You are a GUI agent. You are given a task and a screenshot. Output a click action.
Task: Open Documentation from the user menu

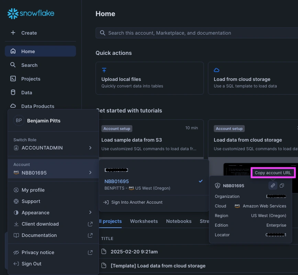pyautogui.click(x=53, y=235)
